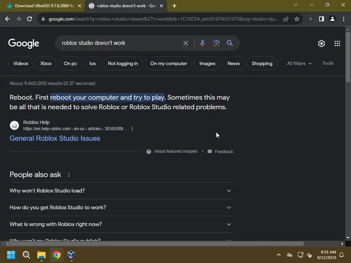Select the Ios filter chip
This screenshot has width=351, height=263.
click(x=93, y=63)
